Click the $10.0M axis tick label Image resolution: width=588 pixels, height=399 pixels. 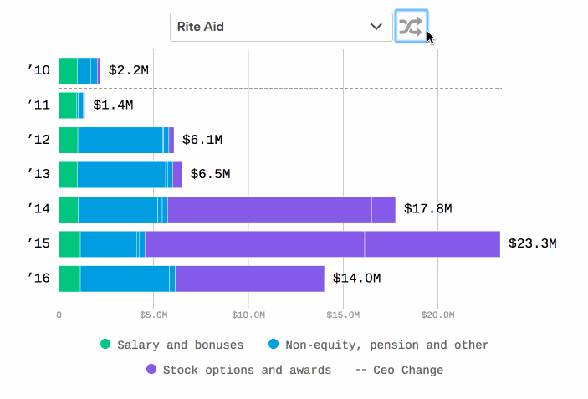[x=248, y=315]
